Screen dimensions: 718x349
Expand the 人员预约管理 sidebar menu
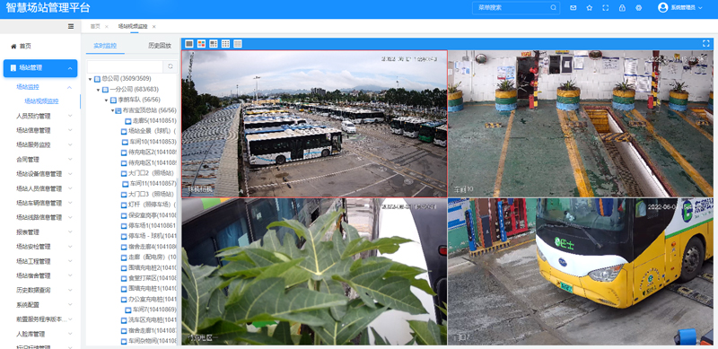click(42, 116)
